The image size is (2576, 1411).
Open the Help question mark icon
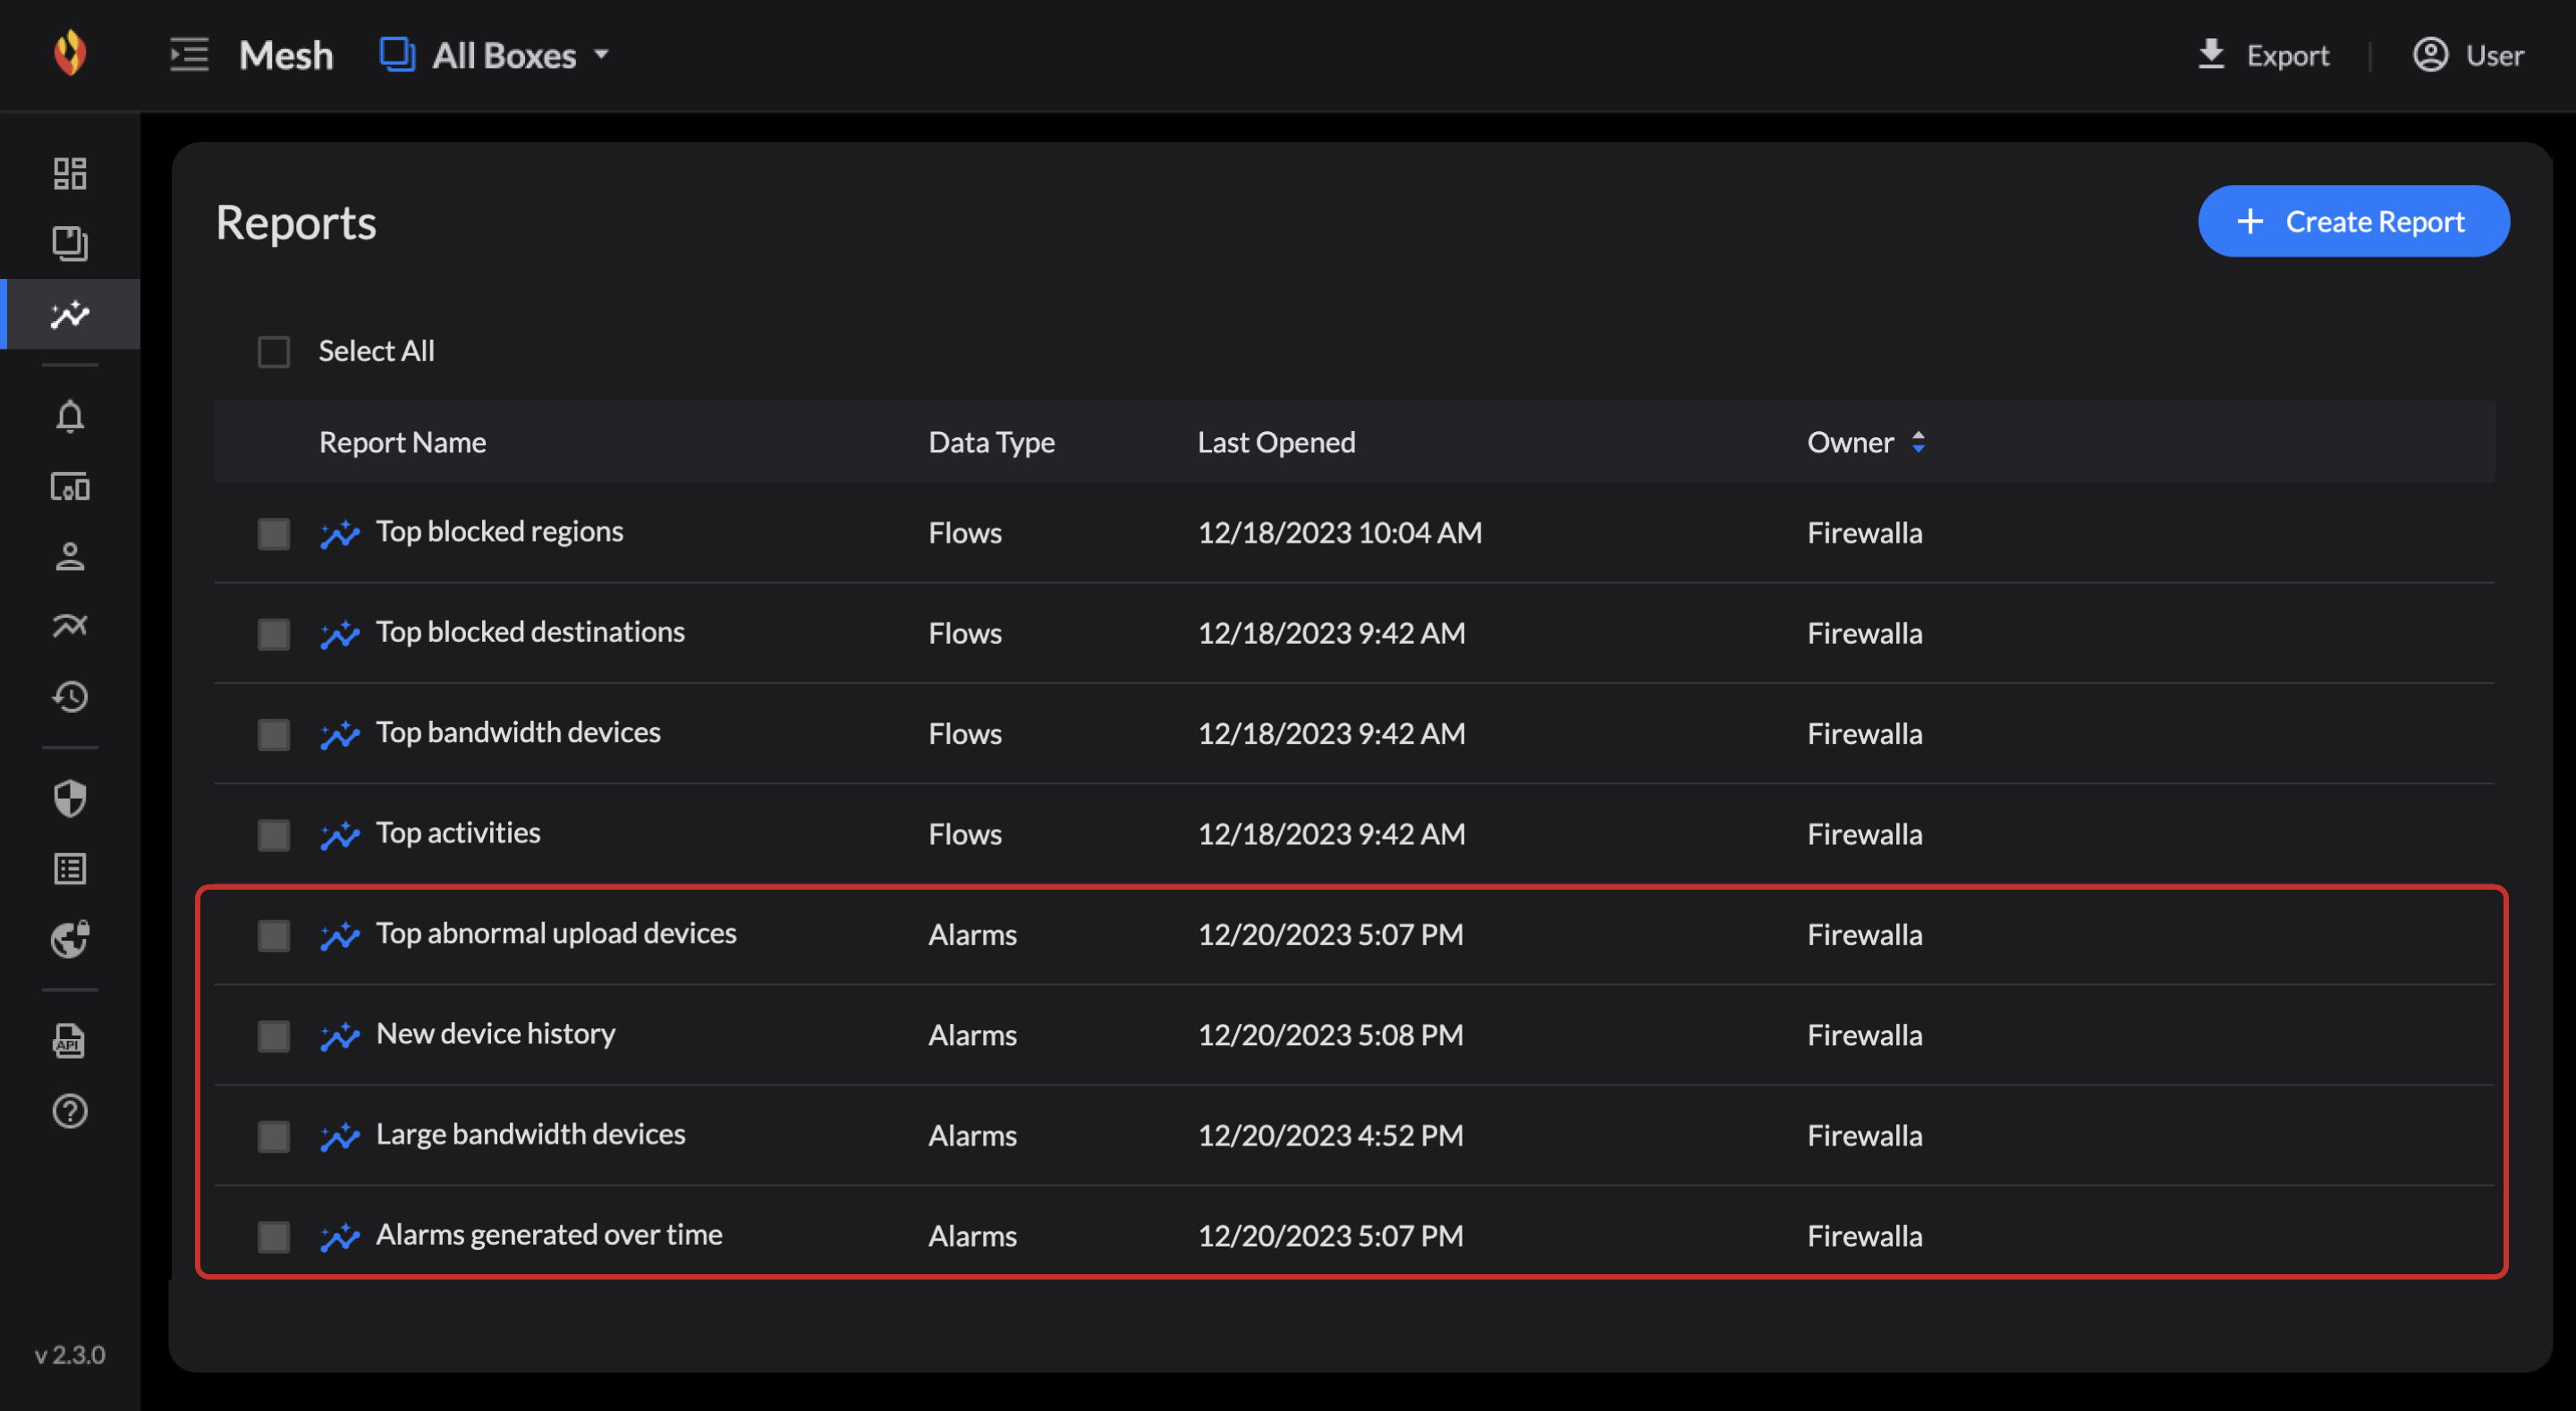70,1111
